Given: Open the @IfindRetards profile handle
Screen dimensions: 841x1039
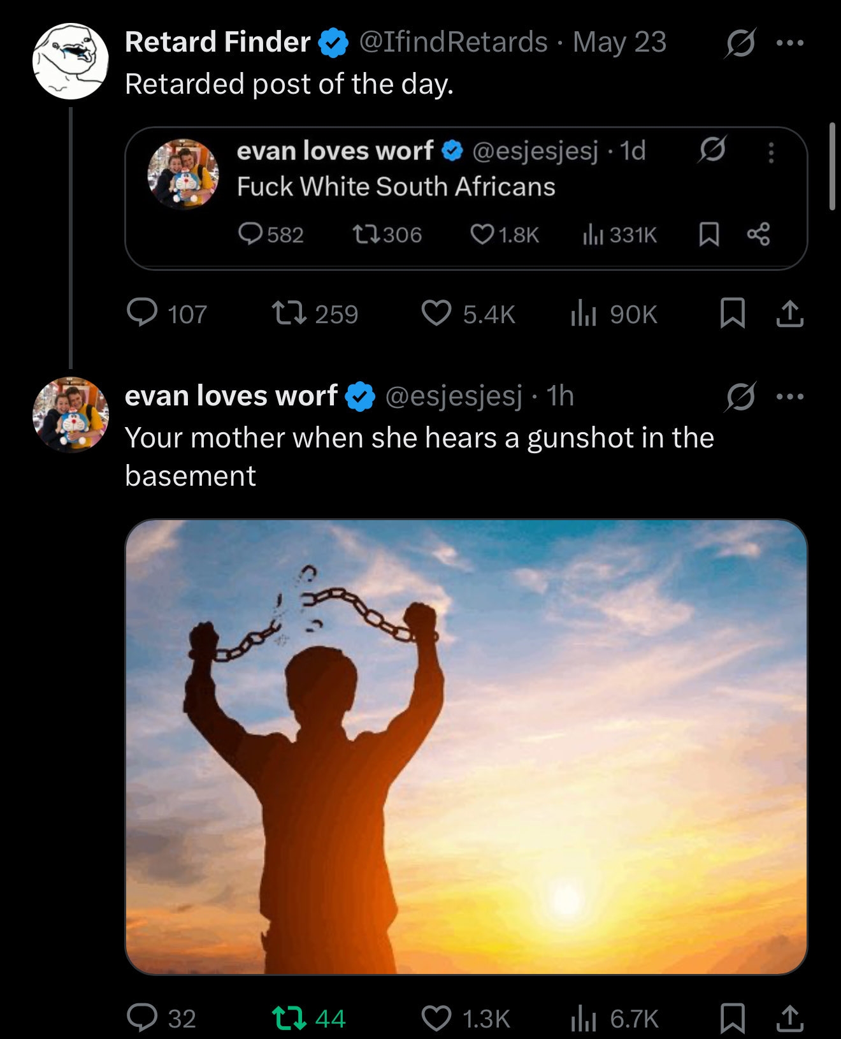Looking at the screenshot, I should (x=453, y=42).
